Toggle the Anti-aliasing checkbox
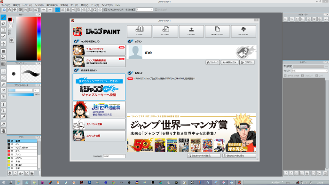Viewport: 329px width, 185px height. [106, 10]
